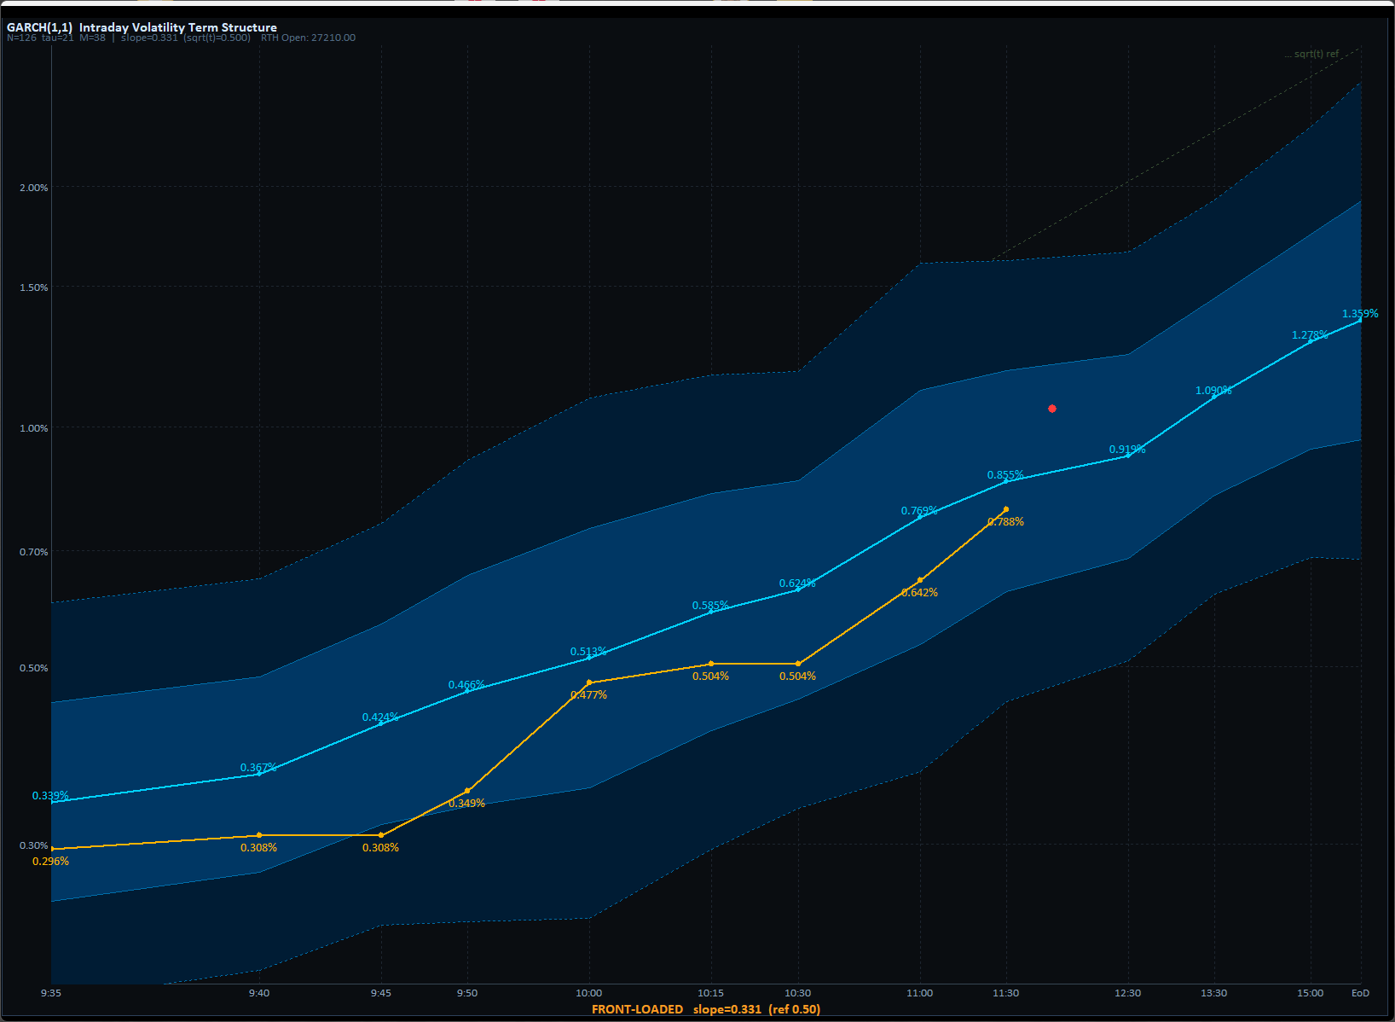1395x1022 pixels.
Task: Click the blue 0.624% data label
Action: pos(797,584)
